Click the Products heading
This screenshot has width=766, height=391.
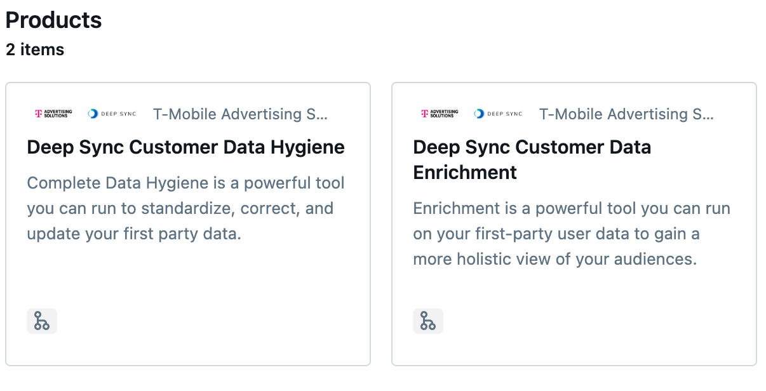(53, 20)
